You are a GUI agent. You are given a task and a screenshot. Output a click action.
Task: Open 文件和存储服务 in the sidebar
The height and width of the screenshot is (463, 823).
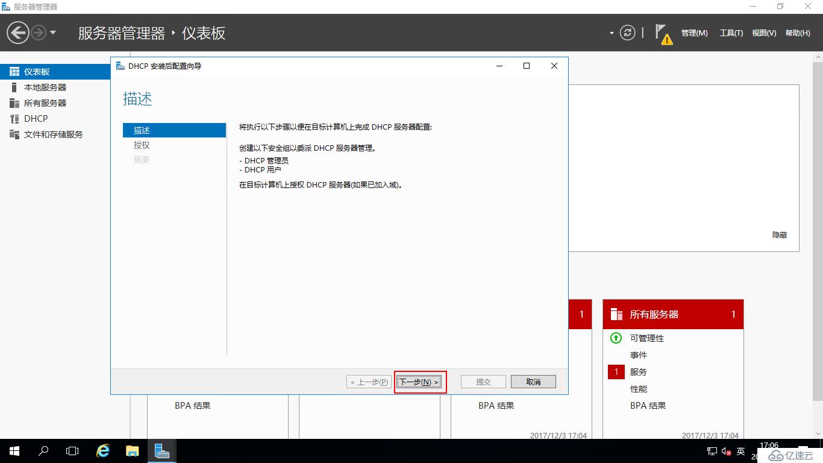(x=55, y=134)
